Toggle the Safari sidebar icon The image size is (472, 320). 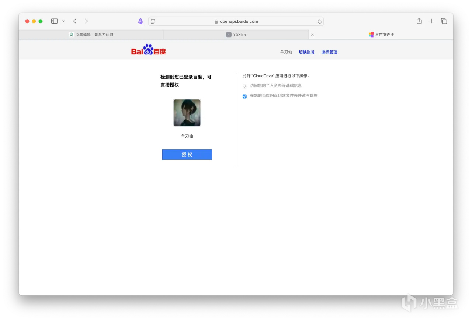54,21
